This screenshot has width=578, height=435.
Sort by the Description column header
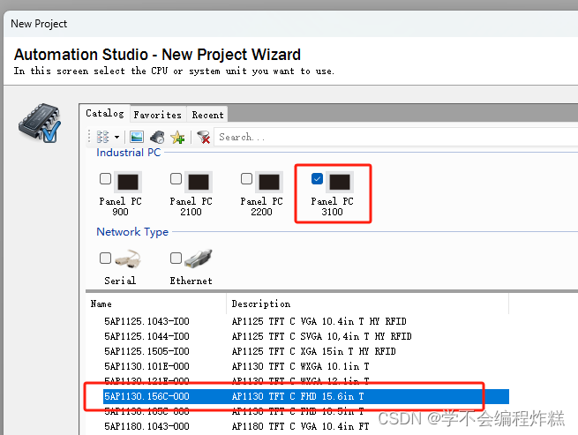[x=367, y=304]
